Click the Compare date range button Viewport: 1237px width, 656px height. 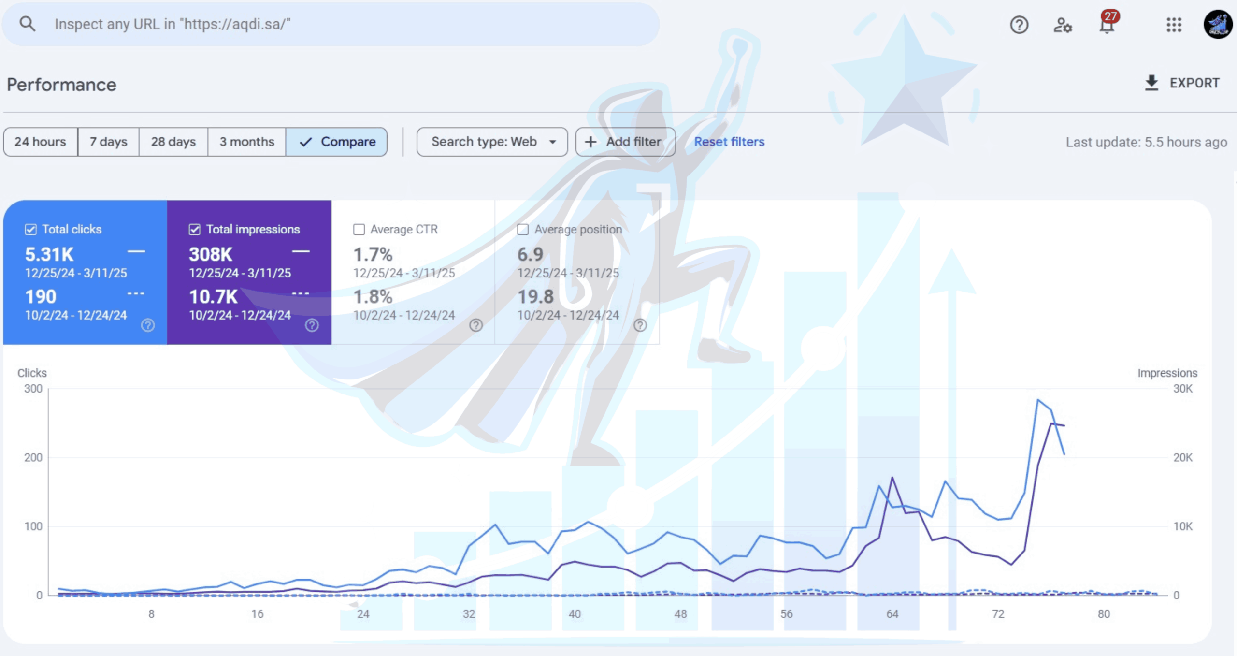tap(337, 142)
